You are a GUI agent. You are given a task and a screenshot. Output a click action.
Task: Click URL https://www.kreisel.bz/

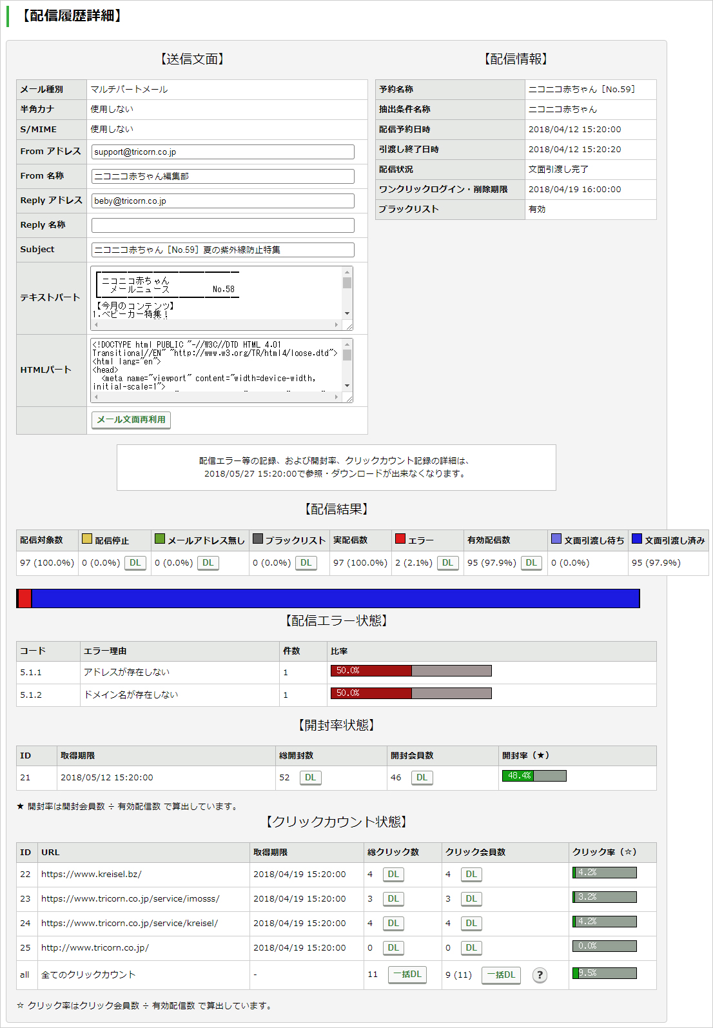pos(92,875)
